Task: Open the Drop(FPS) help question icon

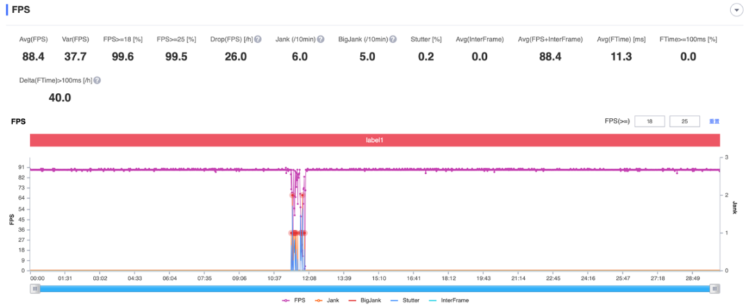Action: point(258,40)
